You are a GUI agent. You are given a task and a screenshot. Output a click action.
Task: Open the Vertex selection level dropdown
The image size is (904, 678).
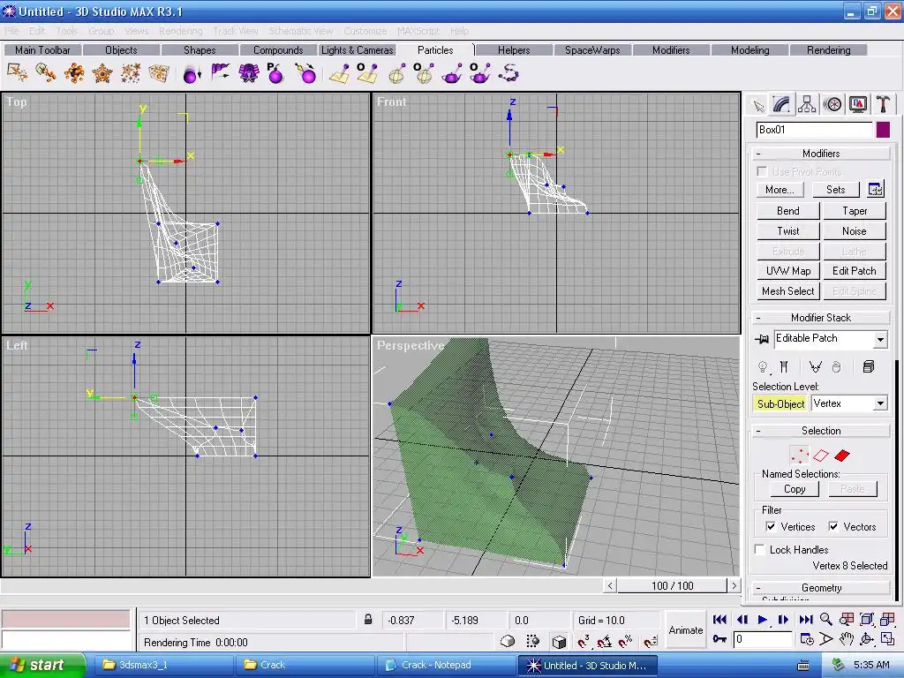tap(880, 403)
